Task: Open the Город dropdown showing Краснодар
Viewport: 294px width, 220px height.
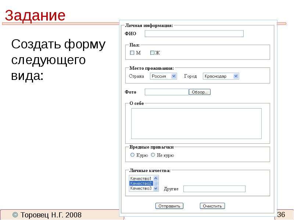Action: tap(221, 76)
